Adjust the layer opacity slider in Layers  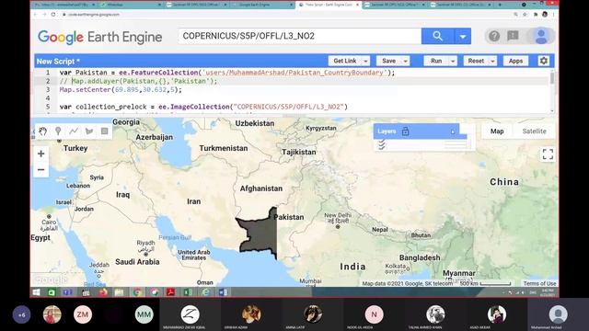(x=456, y=144)
